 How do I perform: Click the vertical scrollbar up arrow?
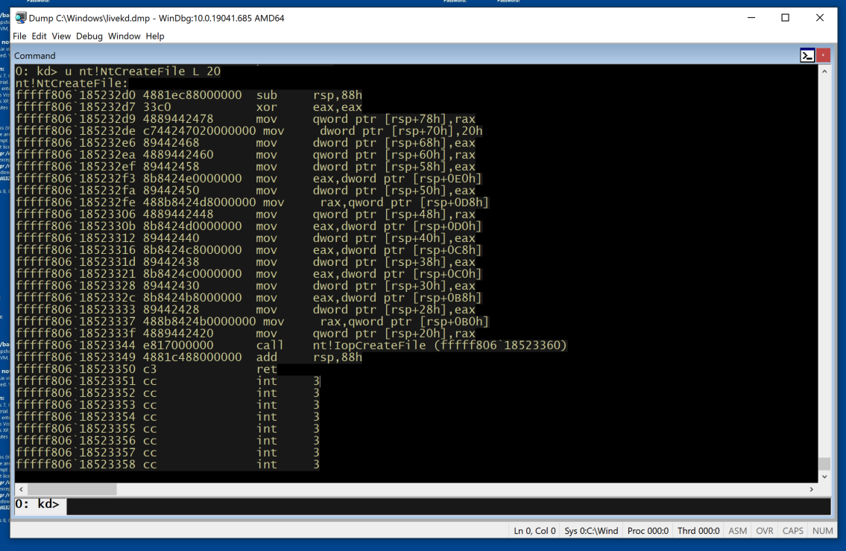(824, 71)
